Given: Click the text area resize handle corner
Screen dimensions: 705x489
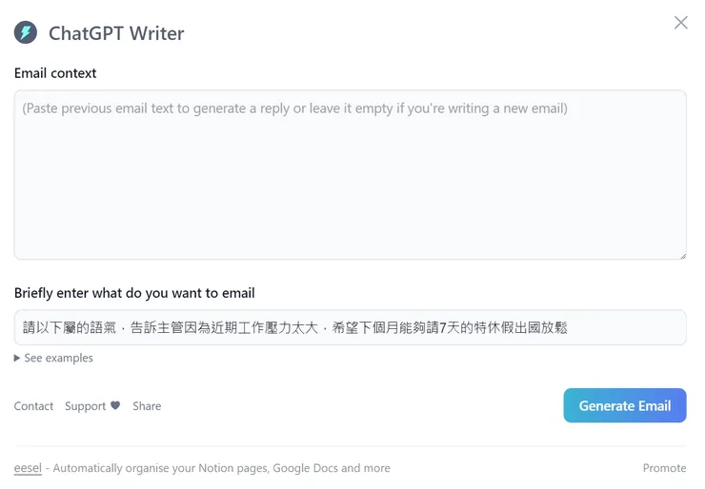Looking at the screenshot, I should 681,255.
